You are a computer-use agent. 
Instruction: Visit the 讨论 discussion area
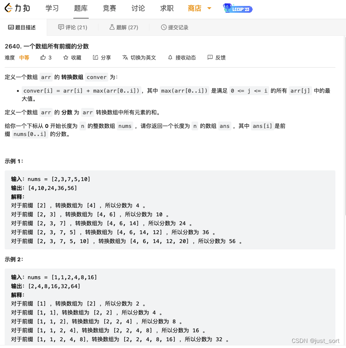coord(138,8)
